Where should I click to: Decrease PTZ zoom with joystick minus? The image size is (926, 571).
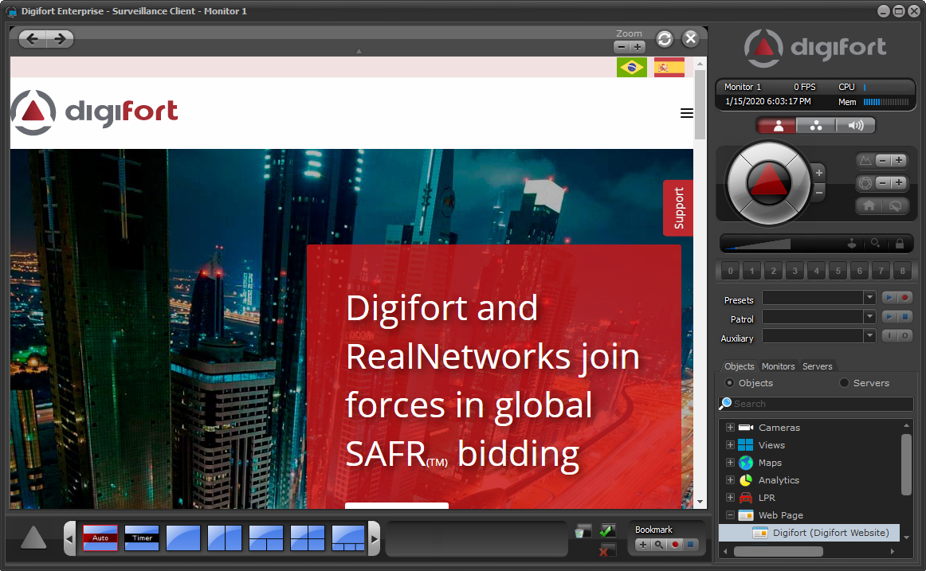(819, 192)
